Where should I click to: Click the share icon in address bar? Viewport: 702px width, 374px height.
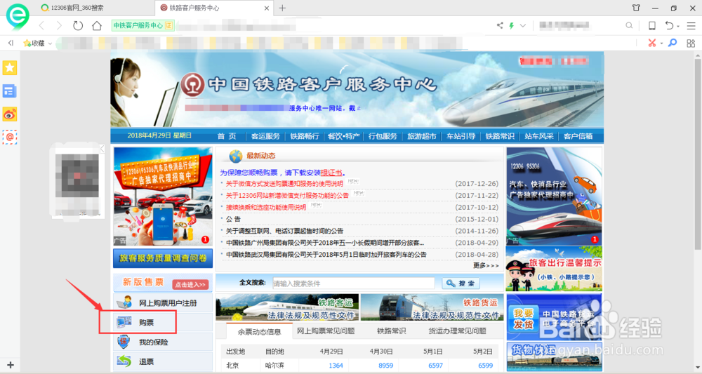tap(500, 25)
